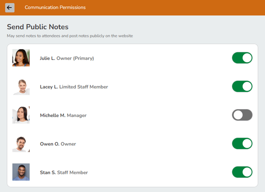Click Stan S.'s avatar thumbnail

[x=21, y=172]
